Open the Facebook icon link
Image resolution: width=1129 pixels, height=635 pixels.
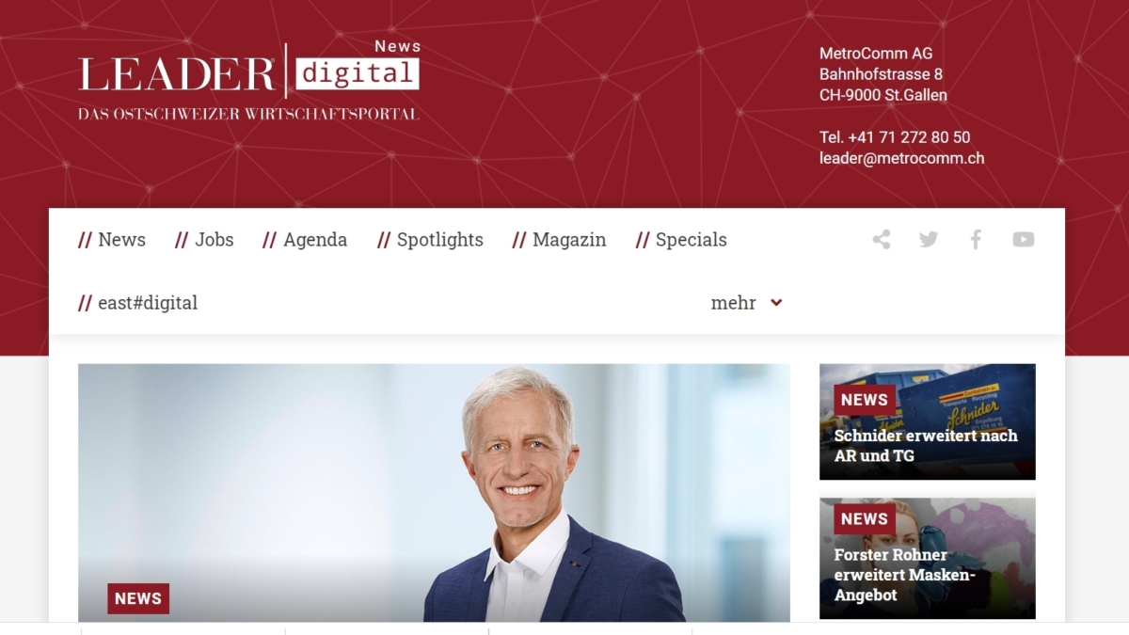976,240
